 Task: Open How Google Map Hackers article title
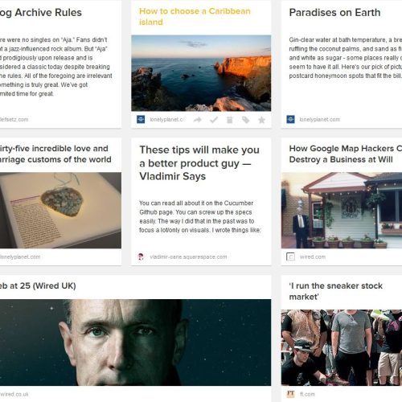click(346, 154)
